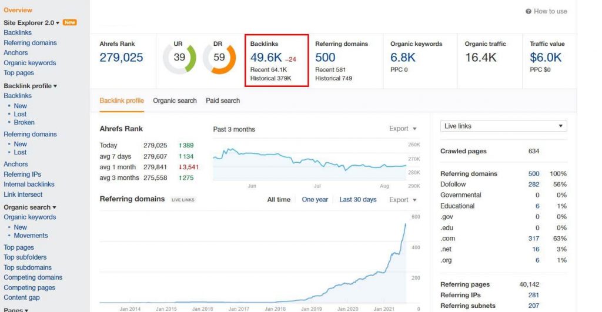Open Site Explorer 2.0 dropdown
This screenshot has height=312, width=602.
point(32,23)
